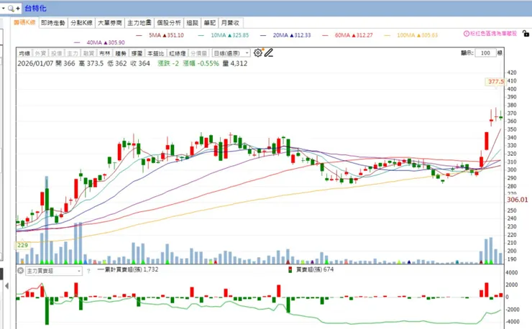
Task: Click the magnifier search icon beside 台特化
Action: pos(12,8)
